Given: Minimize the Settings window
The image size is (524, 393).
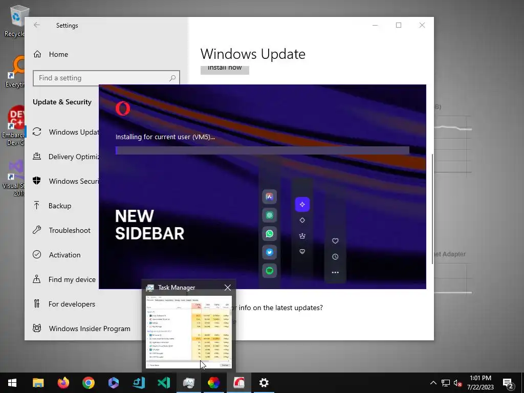Looking at the screenshot, I should (375, 25).
